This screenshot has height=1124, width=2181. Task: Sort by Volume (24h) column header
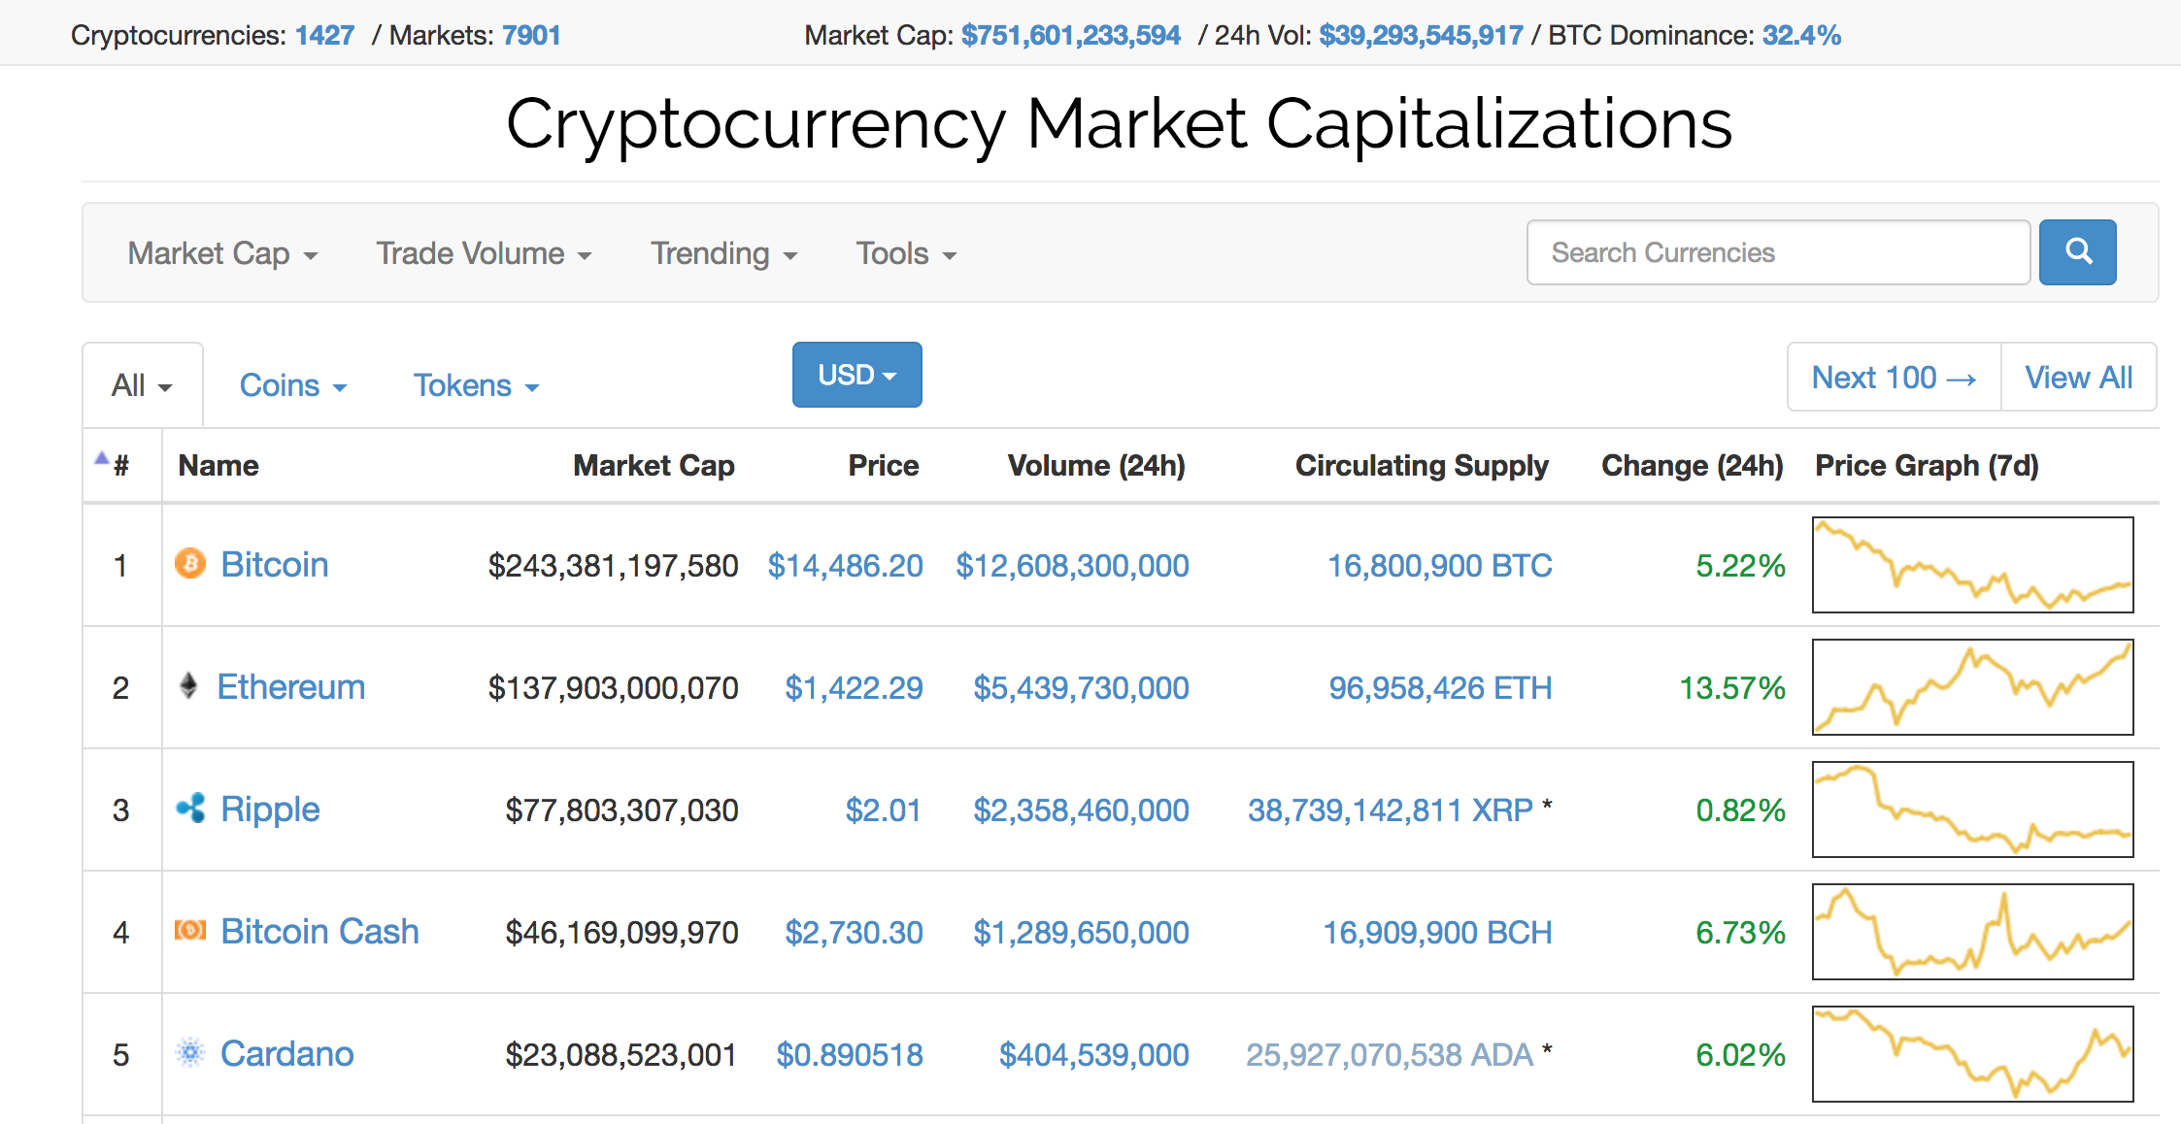1096,465
